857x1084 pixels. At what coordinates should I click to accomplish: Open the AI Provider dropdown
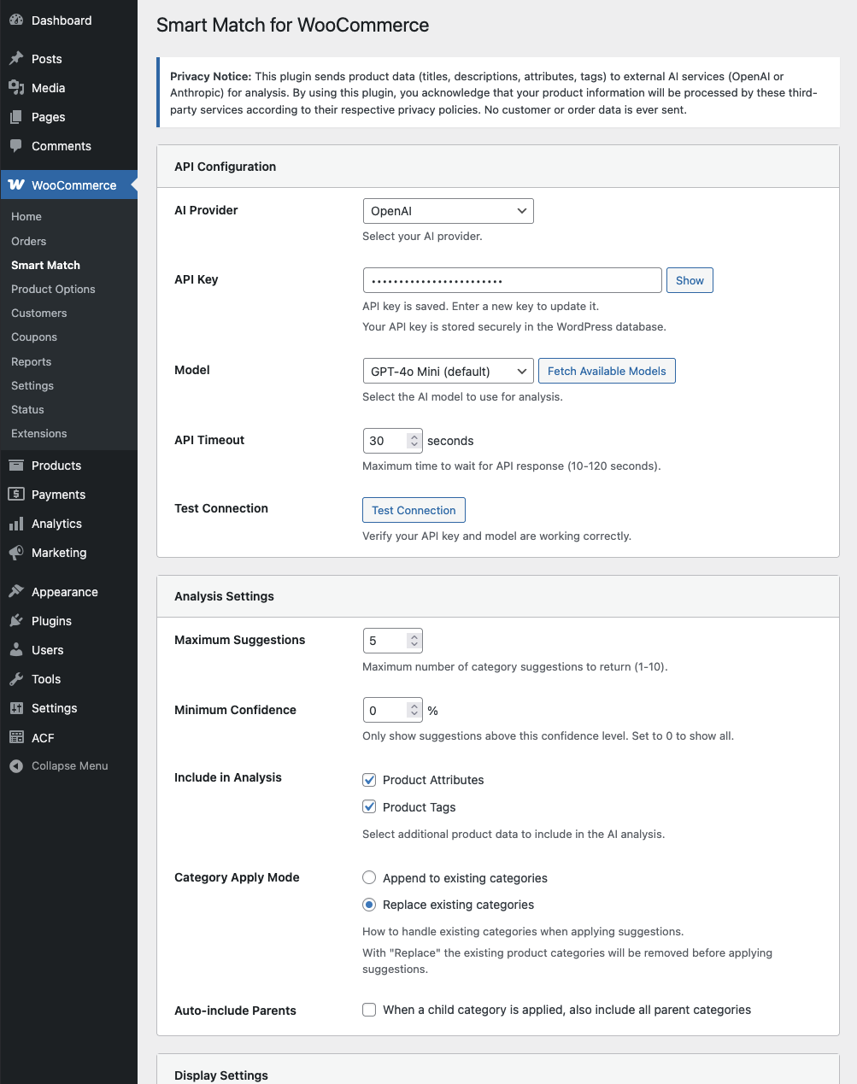pyautogui.click(x=448, y=210)
